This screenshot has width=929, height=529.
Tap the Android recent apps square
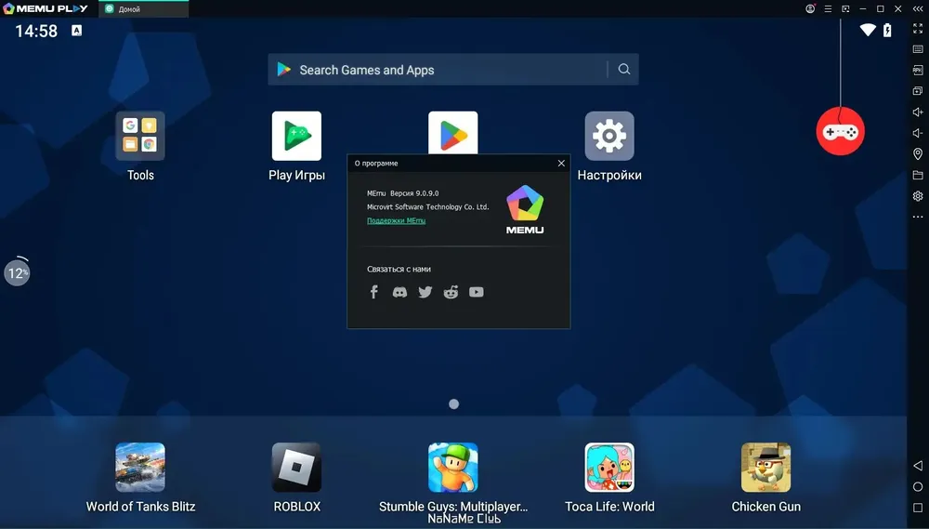pos(918,508)
